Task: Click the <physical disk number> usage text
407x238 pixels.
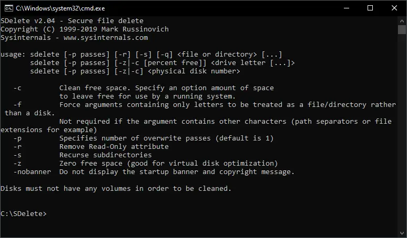Action: pos(194,71)
